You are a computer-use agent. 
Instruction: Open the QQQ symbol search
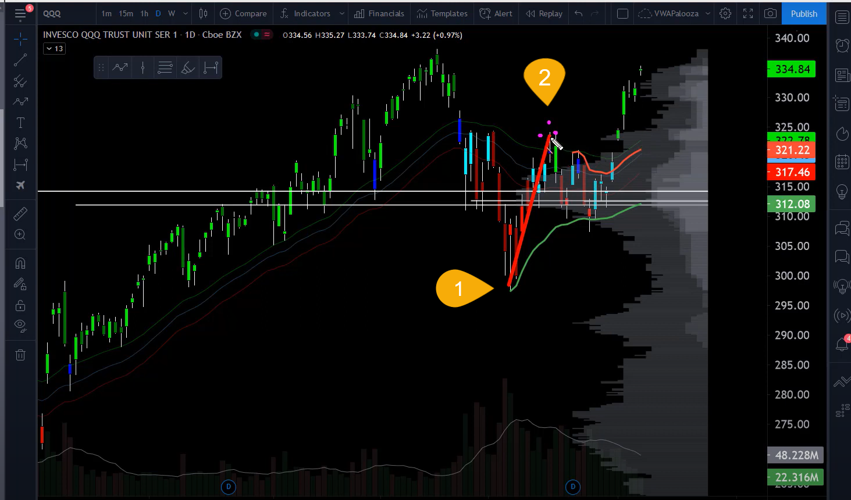coord(52,13)
